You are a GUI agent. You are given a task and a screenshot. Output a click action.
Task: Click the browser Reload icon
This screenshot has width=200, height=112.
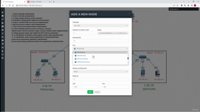(x=10, y=6)
